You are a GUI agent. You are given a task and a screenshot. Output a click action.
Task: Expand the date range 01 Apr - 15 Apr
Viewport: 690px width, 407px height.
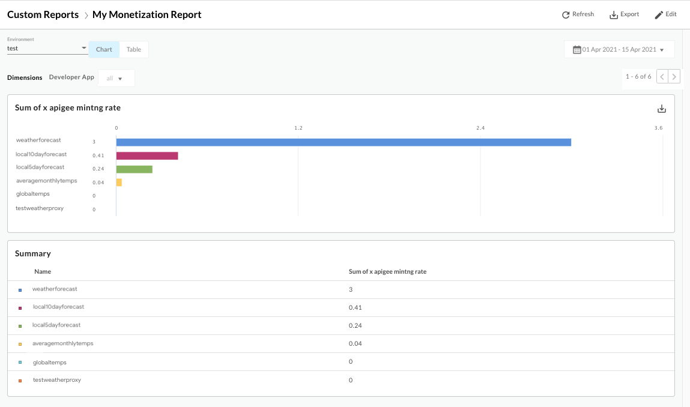coord(619,49)
